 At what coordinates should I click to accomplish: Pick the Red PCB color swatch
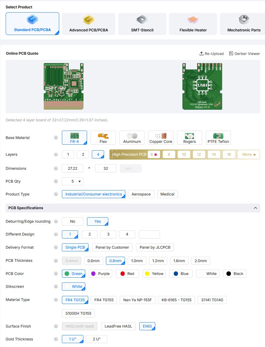(x=127, y=273)
